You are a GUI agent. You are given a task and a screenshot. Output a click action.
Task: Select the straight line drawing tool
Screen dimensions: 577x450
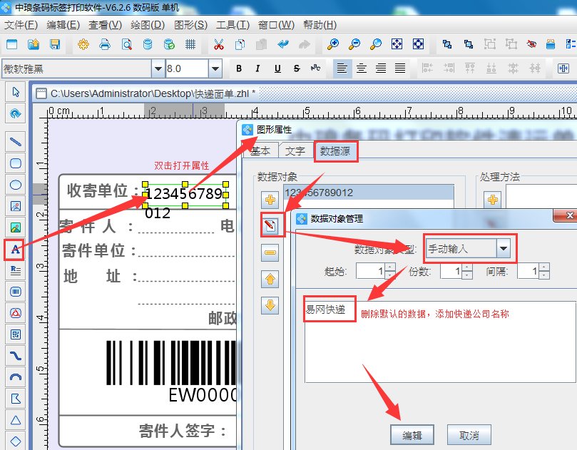pyautogui.click(x=15, y=142)
